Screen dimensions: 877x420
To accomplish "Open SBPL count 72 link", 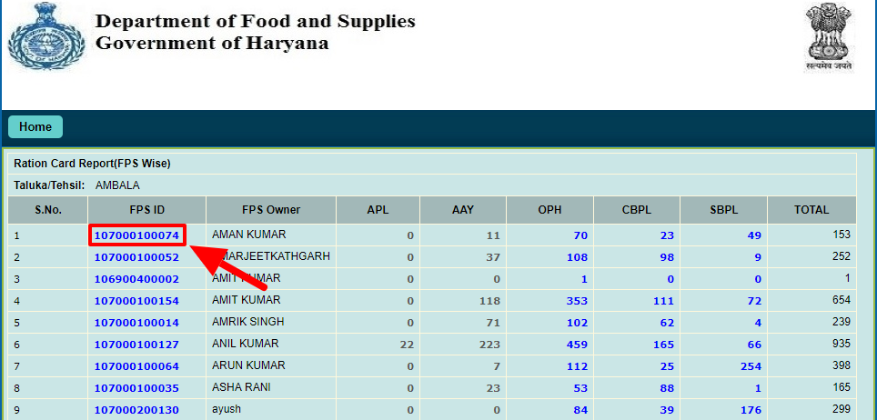I will point(754,302).
